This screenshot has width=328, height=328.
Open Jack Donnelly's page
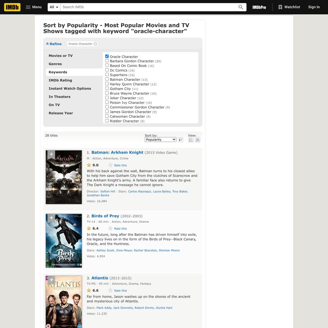tap(123, 308)
